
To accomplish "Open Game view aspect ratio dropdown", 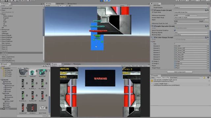I will (x=70, y=66).
